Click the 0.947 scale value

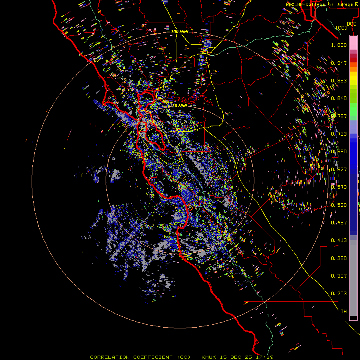coord(339,63)
